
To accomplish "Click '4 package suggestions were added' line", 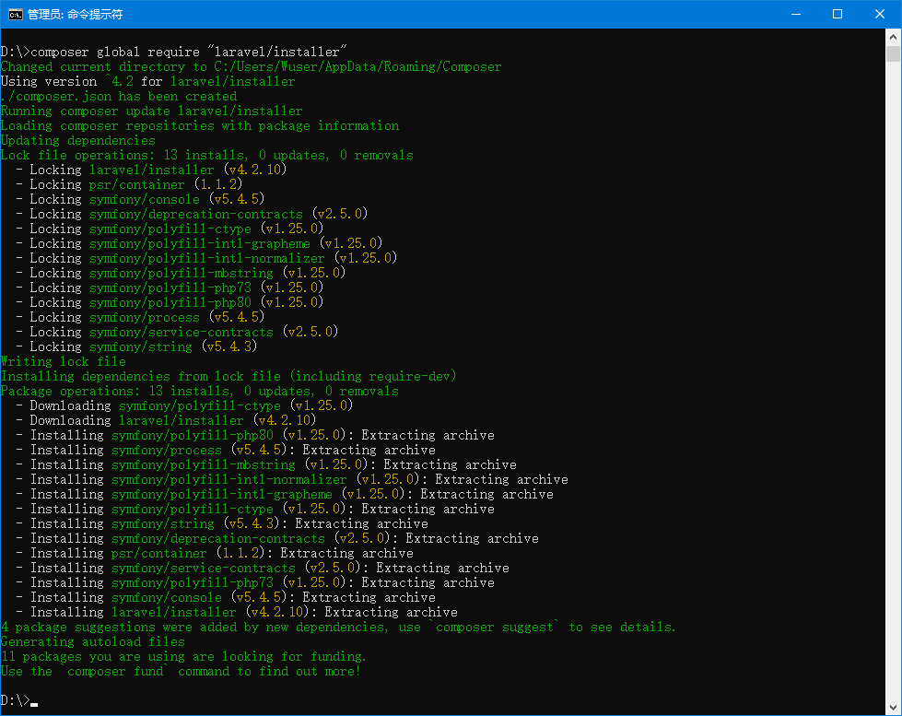I will point(338,627).
